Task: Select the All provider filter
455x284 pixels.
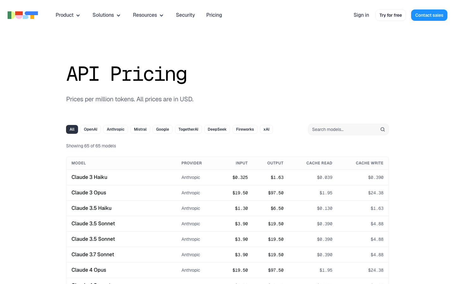Action: click(72, 129)
